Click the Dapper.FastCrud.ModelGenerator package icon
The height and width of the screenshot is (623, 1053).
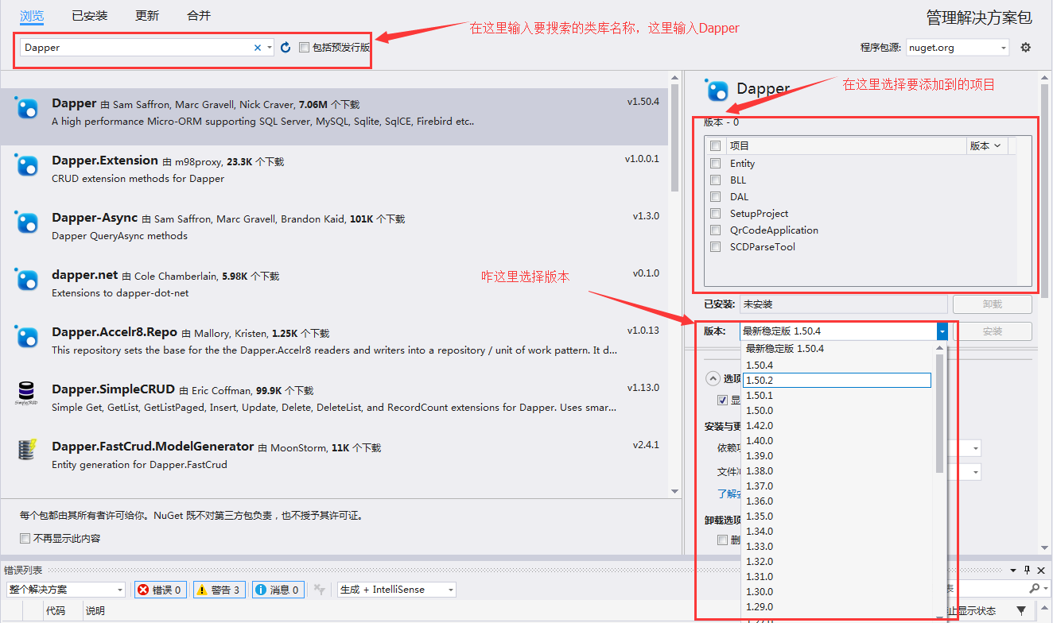click(x=27, y=451)
